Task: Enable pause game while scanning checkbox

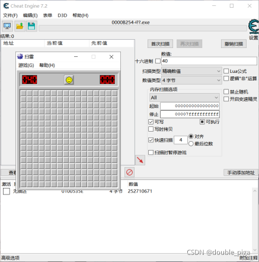Action: (151, 152)
